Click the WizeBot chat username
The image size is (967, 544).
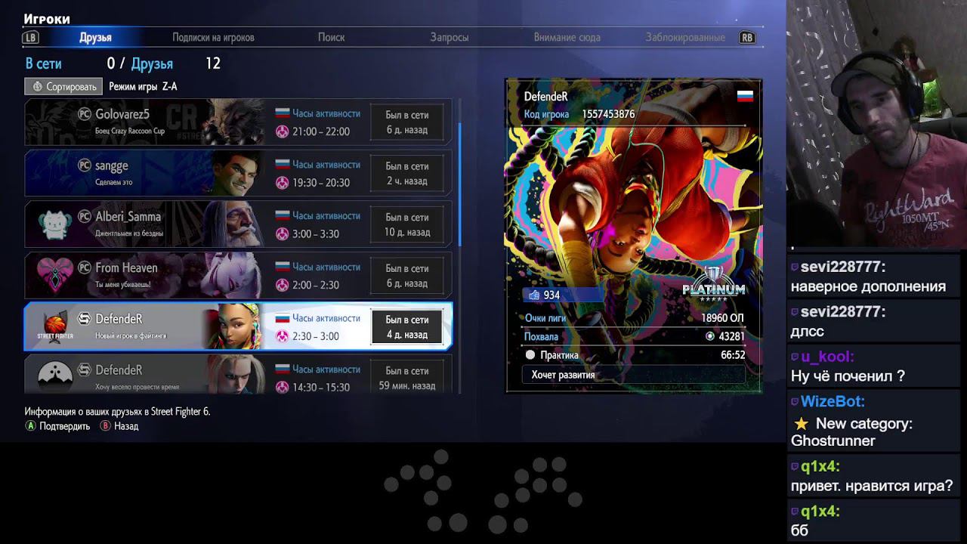[833, 401]
